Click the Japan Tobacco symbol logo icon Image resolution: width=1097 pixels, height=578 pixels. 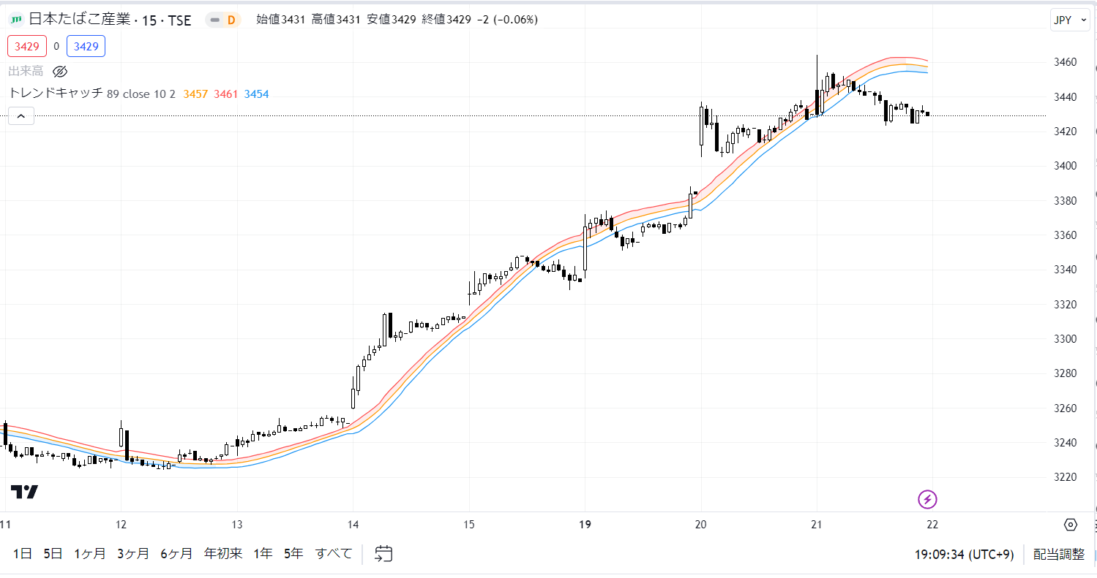[15, 20]
